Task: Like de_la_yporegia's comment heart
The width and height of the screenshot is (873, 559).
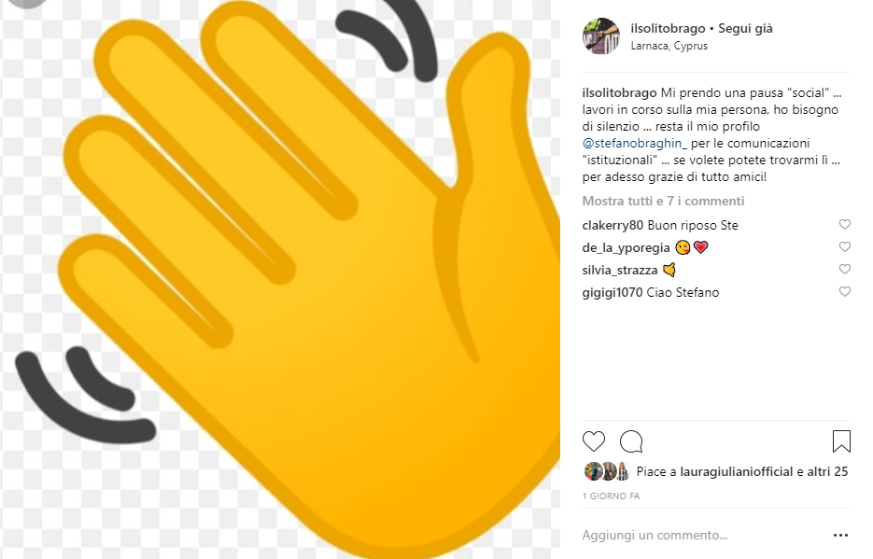Action: (845, 246)
